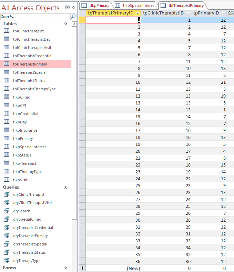Collapse the Tables group
Viewport: 234px width, 272px height.
click(65, 24)
